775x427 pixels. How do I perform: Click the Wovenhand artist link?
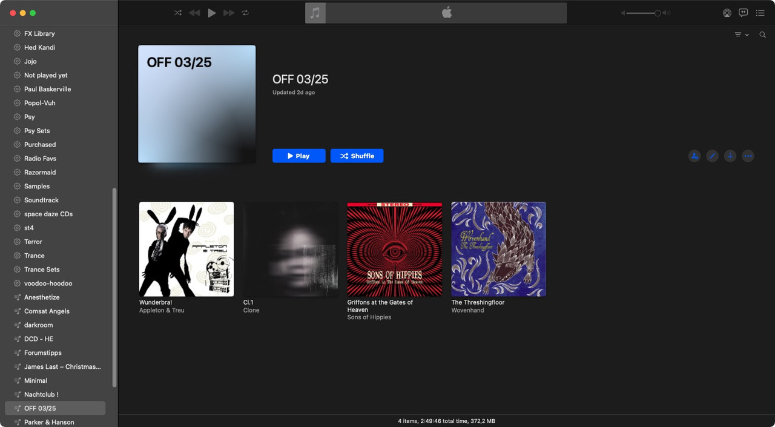pos(467,310)
